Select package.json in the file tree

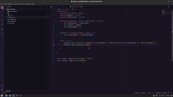pos(13,19)
